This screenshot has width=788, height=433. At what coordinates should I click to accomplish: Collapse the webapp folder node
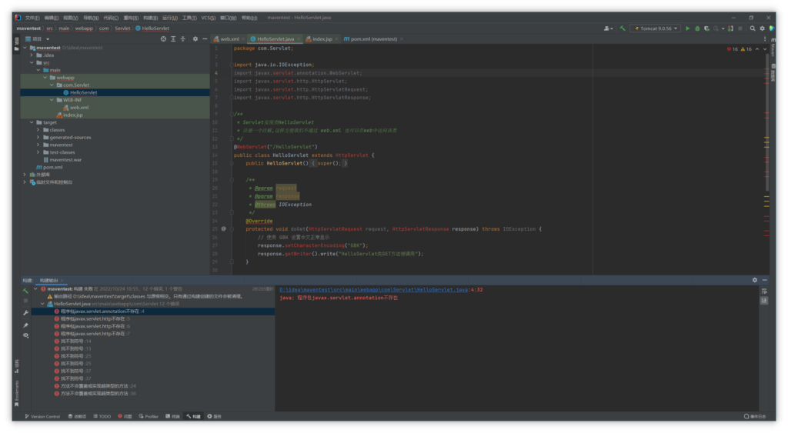point(45,78)
